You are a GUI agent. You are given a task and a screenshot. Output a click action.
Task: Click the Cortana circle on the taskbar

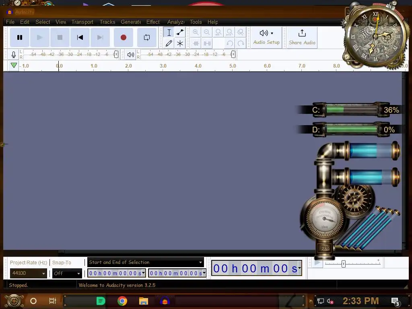[33, 301]
